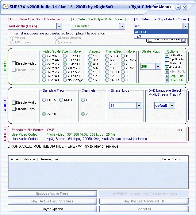Select 44100 sampling frequency
Screen dimensions: 196x215
[x=61, y=100]
